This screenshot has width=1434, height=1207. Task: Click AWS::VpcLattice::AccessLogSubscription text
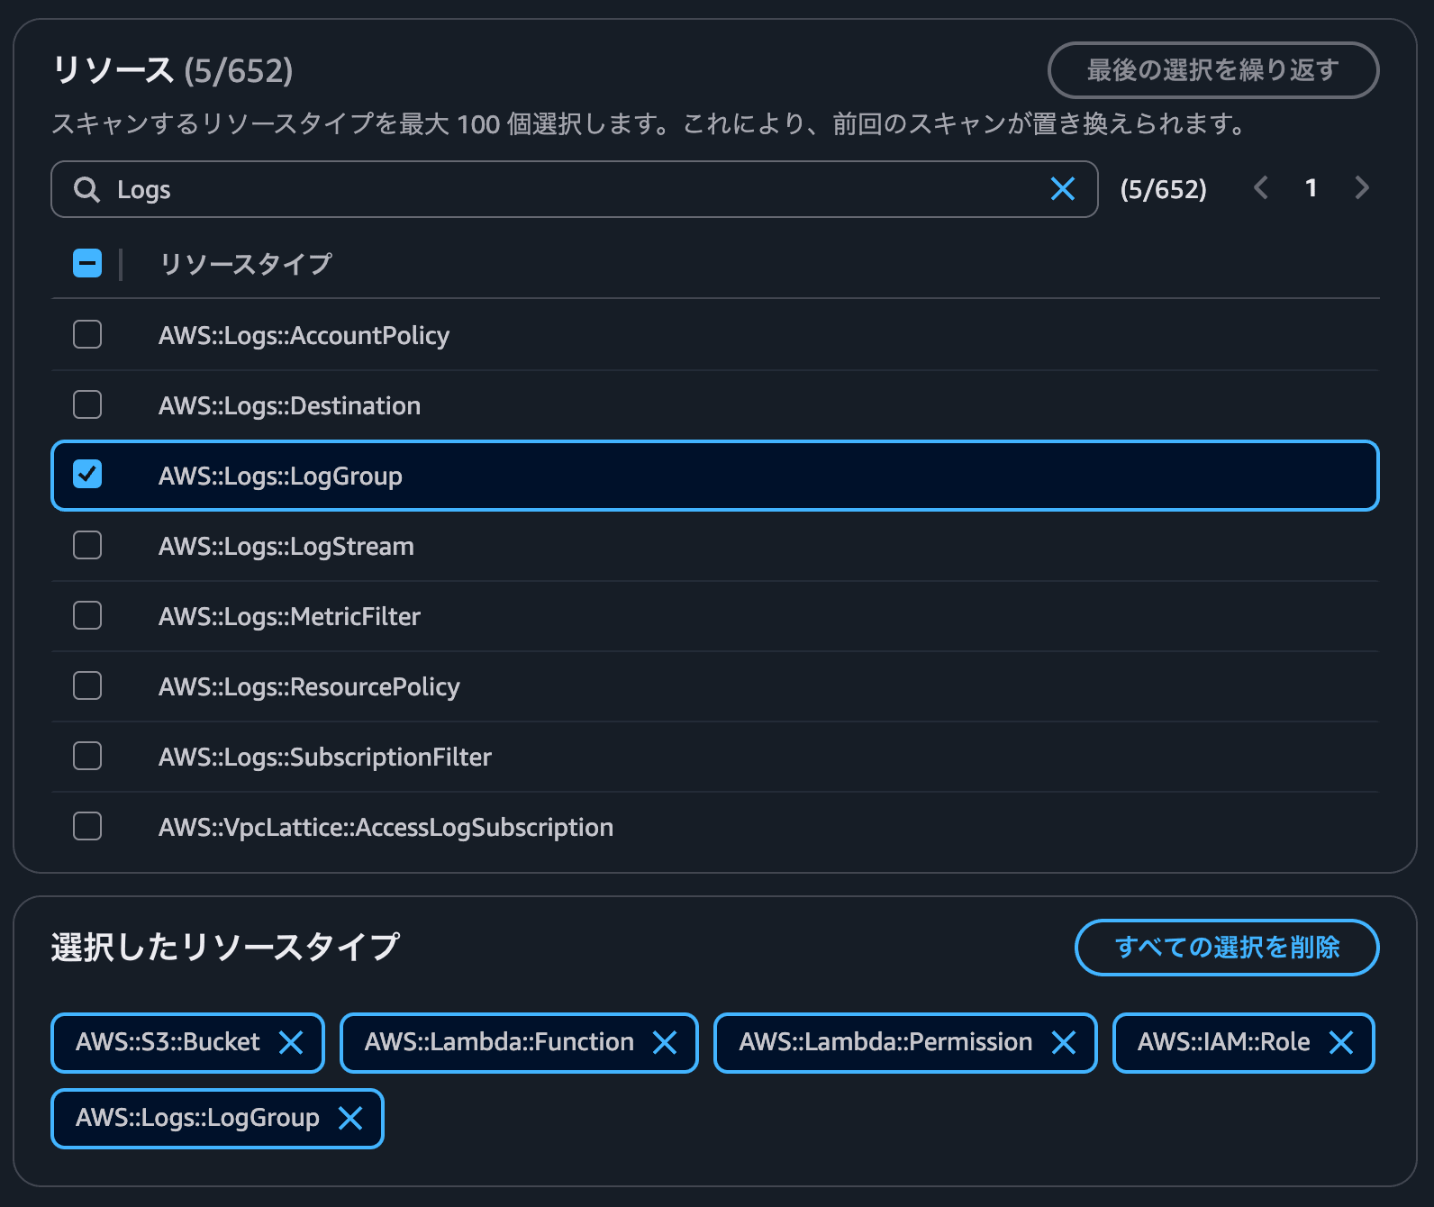(x=386, y=827)
